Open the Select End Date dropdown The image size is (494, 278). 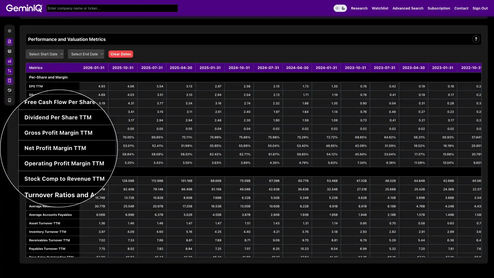[x=86, y=54]
